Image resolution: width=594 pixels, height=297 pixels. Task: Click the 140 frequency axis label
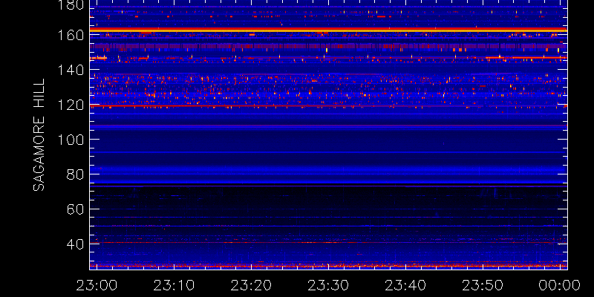coord(69,70)
